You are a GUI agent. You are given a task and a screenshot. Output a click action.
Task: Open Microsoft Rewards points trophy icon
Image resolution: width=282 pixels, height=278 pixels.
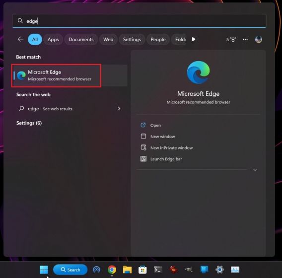(231, 39)
